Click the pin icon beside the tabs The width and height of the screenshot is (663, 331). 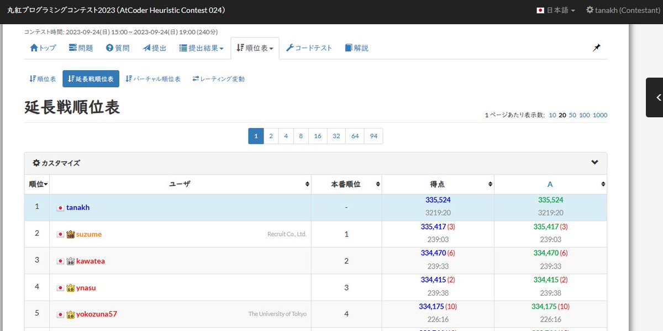pyautogui.click(x=597, y=48)
